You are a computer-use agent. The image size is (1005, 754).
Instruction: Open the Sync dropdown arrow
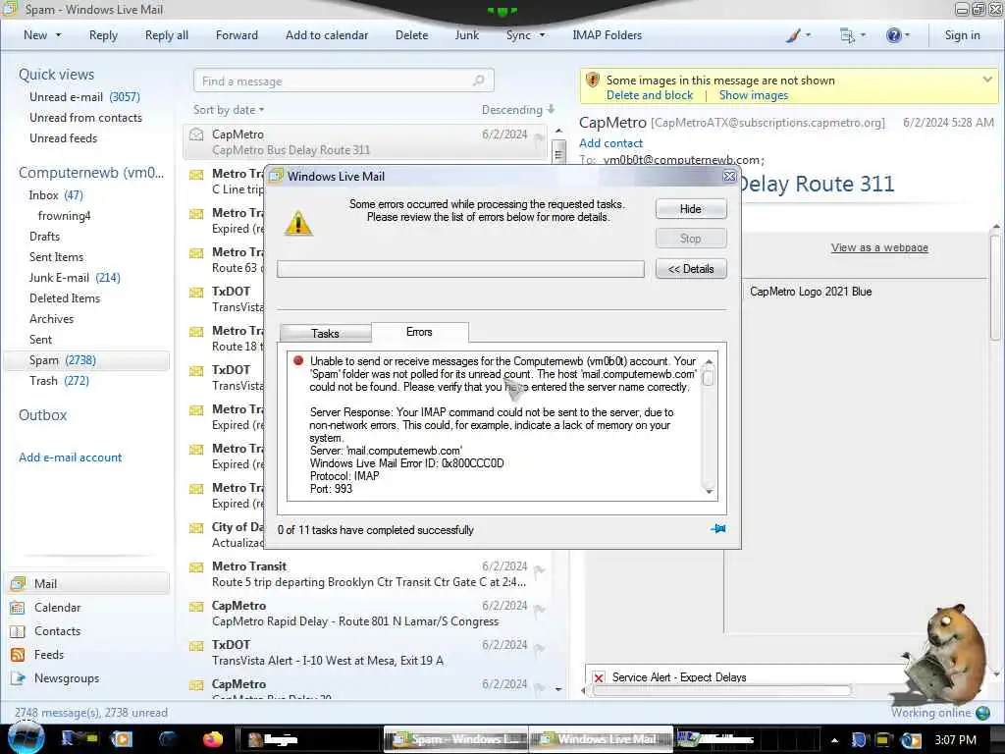pos(542,35)
